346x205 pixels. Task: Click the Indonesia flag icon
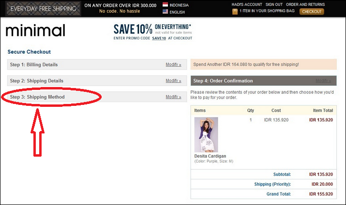tap(165, 5)
